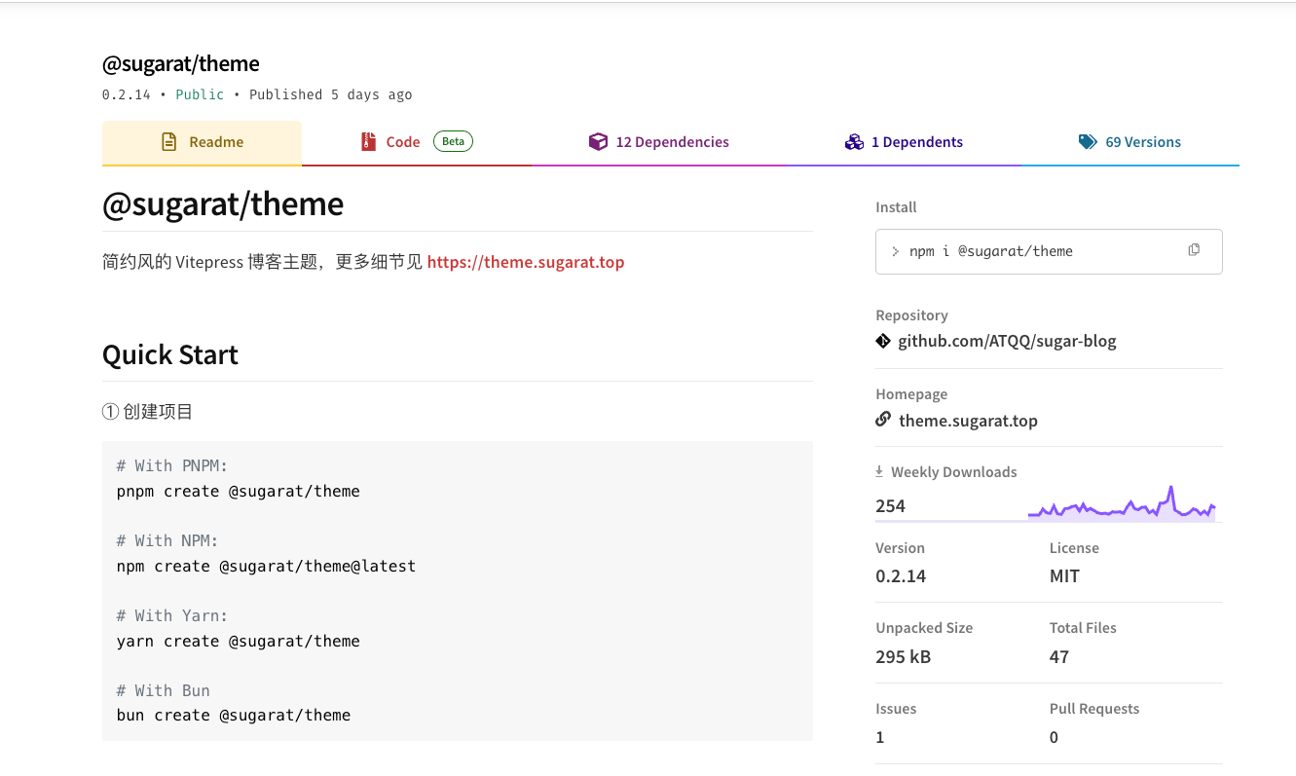The image size is (1296, 776).
Task: Open the Pull Requests count 0
Action: click(1054, 737)
